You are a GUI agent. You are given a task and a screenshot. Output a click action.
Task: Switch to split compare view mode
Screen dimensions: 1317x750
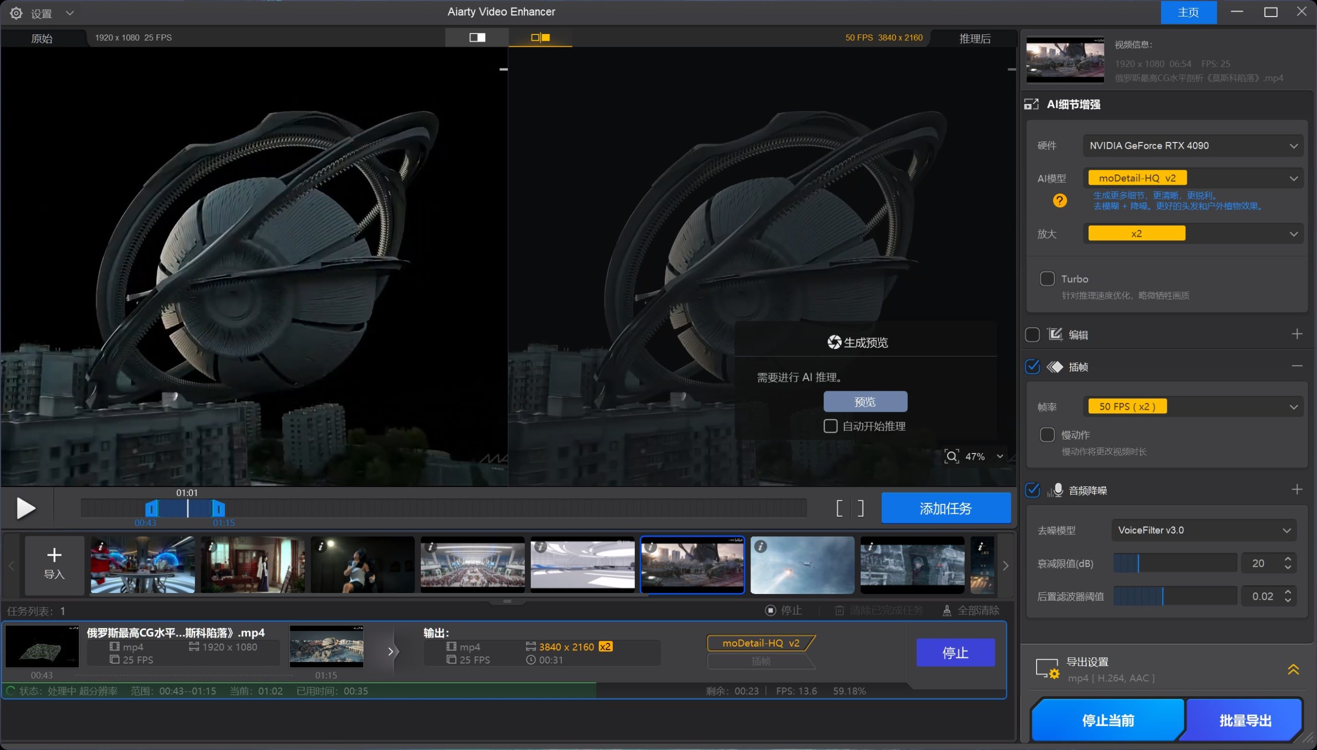click(540, 37)
